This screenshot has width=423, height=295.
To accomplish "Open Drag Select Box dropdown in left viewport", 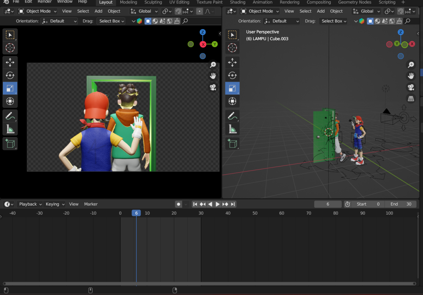I will 111,21.
